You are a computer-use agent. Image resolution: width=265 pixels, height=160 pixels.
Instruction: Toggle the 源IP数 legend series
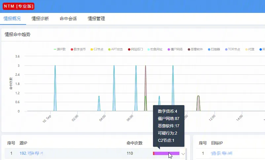coord(59,49)
